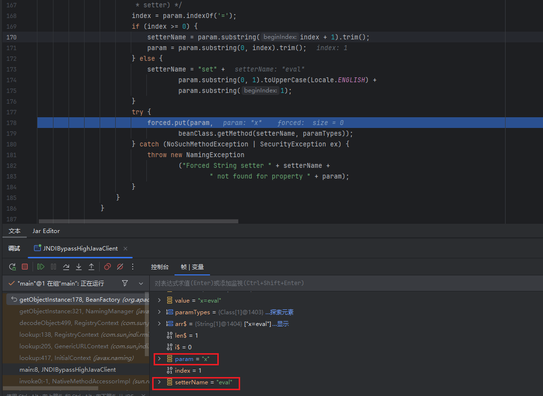Click the Rerun debug session icon

(13, 267)
